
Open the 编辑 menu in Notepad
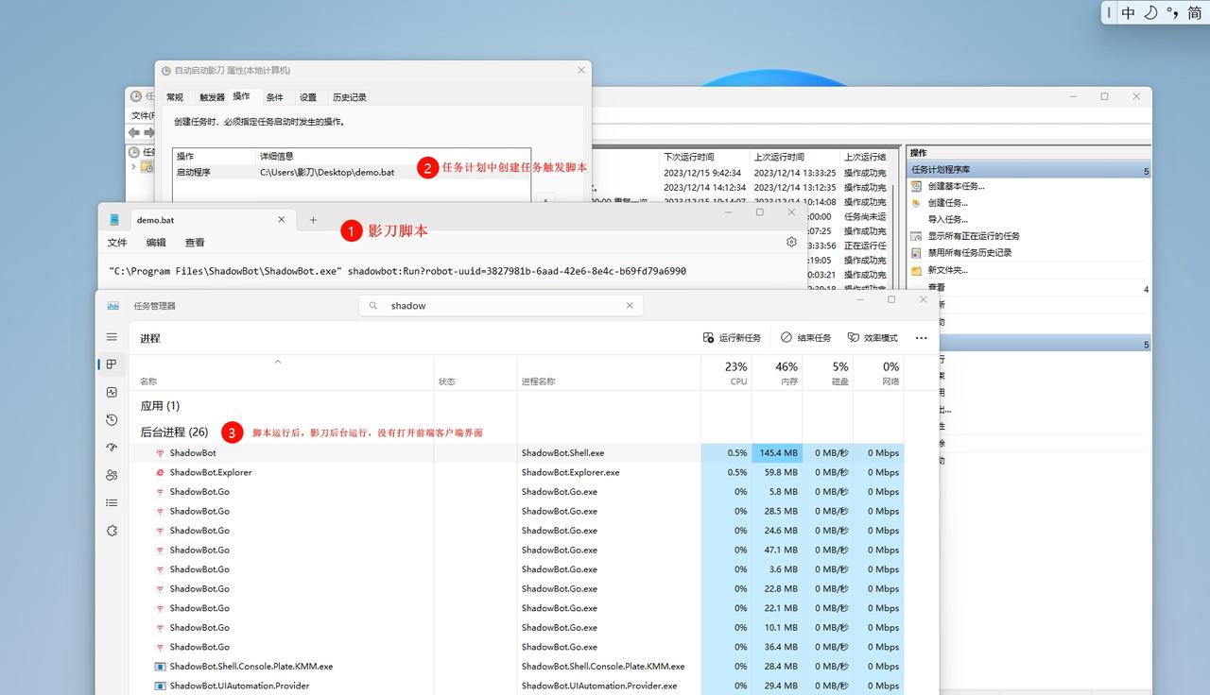156,243
